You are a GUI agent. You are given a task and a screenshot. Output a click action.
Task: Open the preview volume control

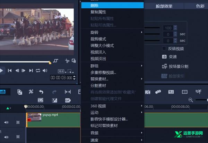click(45, 70)
